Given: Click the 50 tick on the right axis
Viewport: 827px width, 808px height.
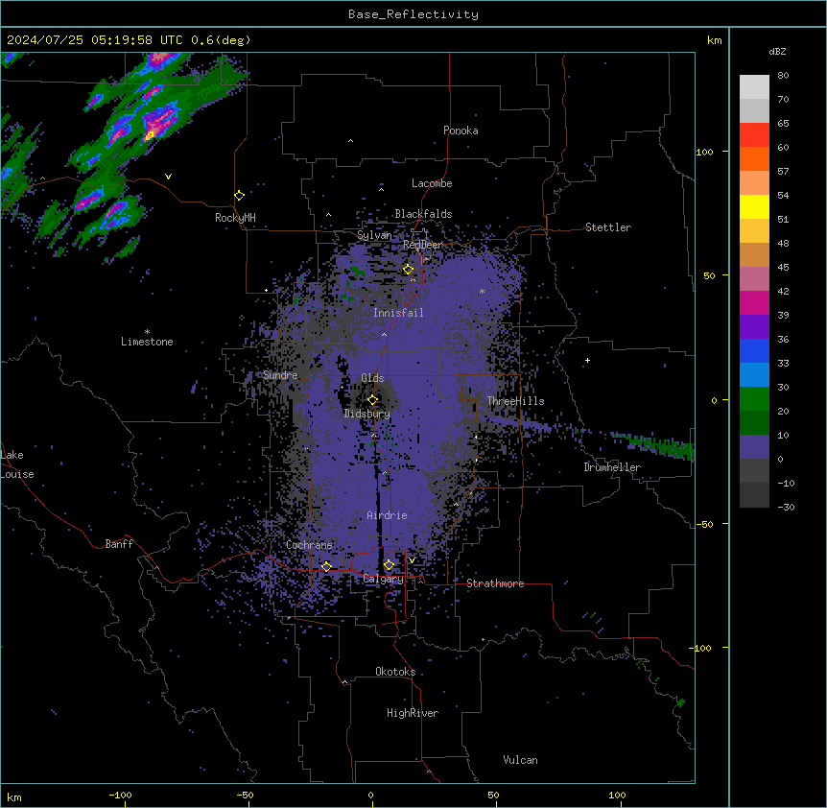Looking at the screenshot, I should click(709, 275).
